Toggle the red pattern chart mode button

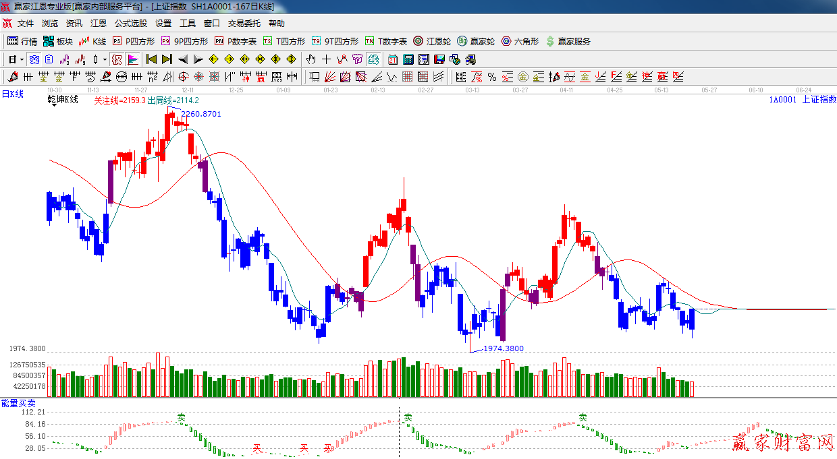(116, 59)
